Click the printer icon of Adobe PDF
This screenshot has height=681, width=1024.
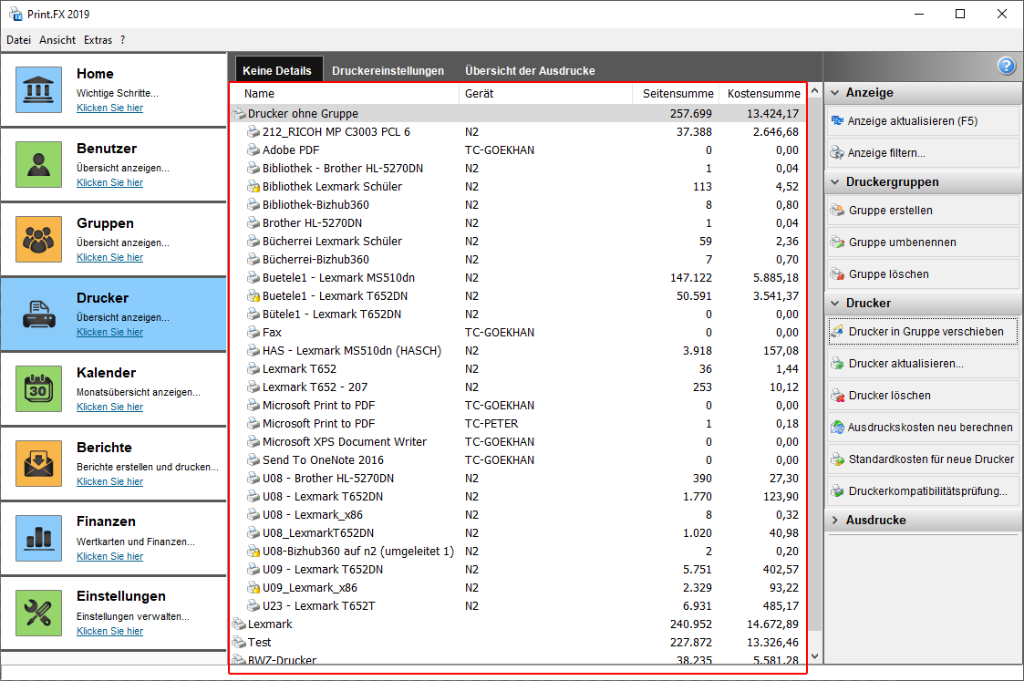(x=253, y=150)
